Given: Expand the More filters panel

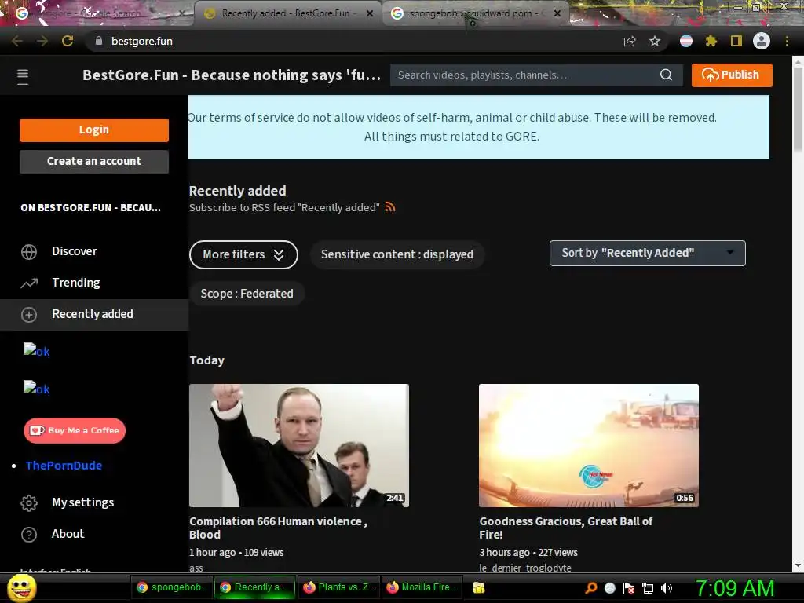Looking at the screenshot, I should tap(243, 254).
